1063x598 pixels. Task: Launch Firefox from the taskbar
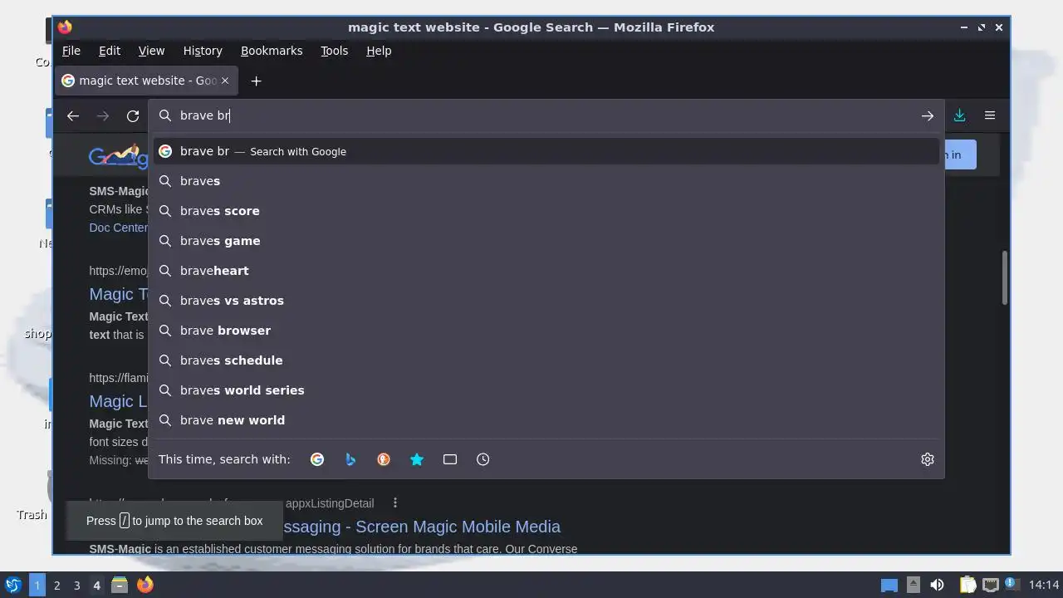tap(145, 585)
